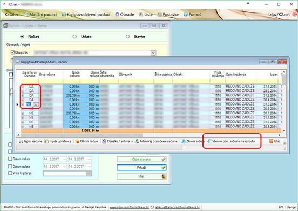Click the Obriši račun delete icon
The width and height of the screenshot is (298, 211).
tap(77, 141)
